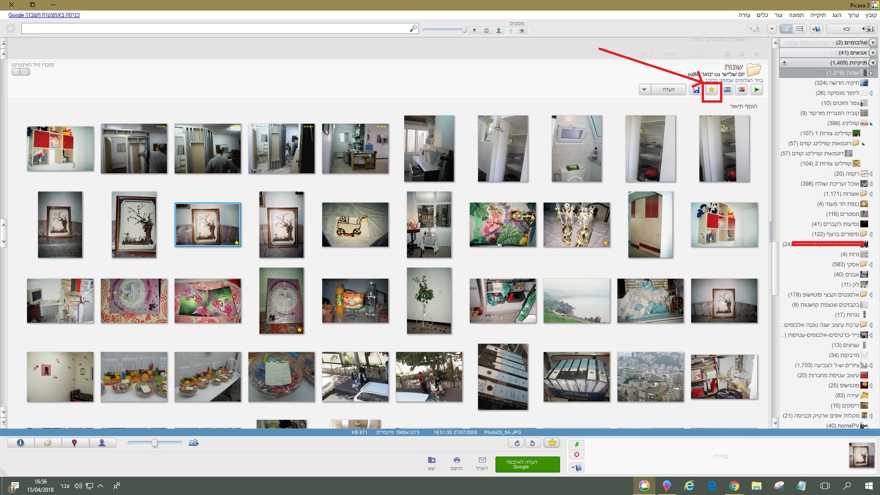Open the upload button dropdown arrow
This screenshot has height=495, width=880.
(x=644, y=90)
